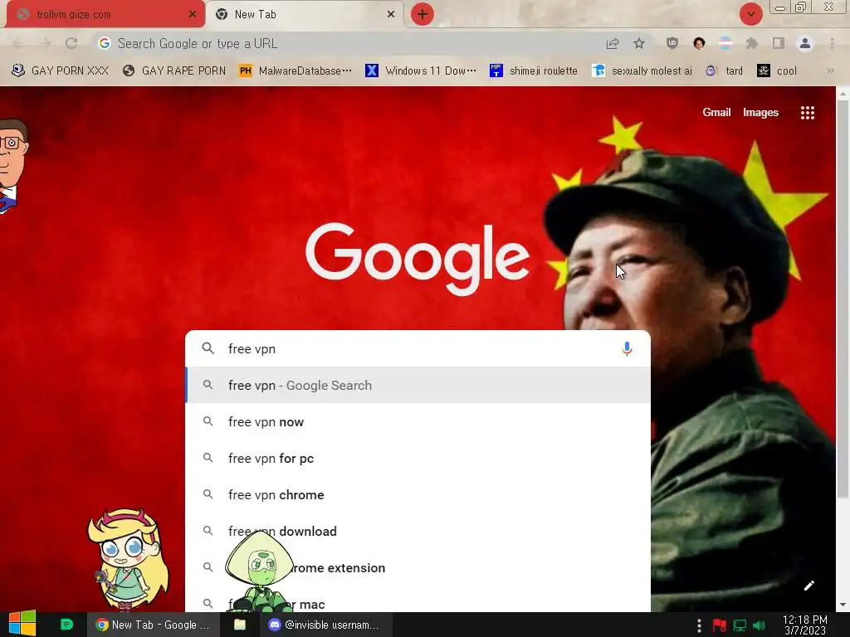Screen dimensions: 850x637
Task: Expand the hidden bookmarks chevron
Action: click(830, 71)
